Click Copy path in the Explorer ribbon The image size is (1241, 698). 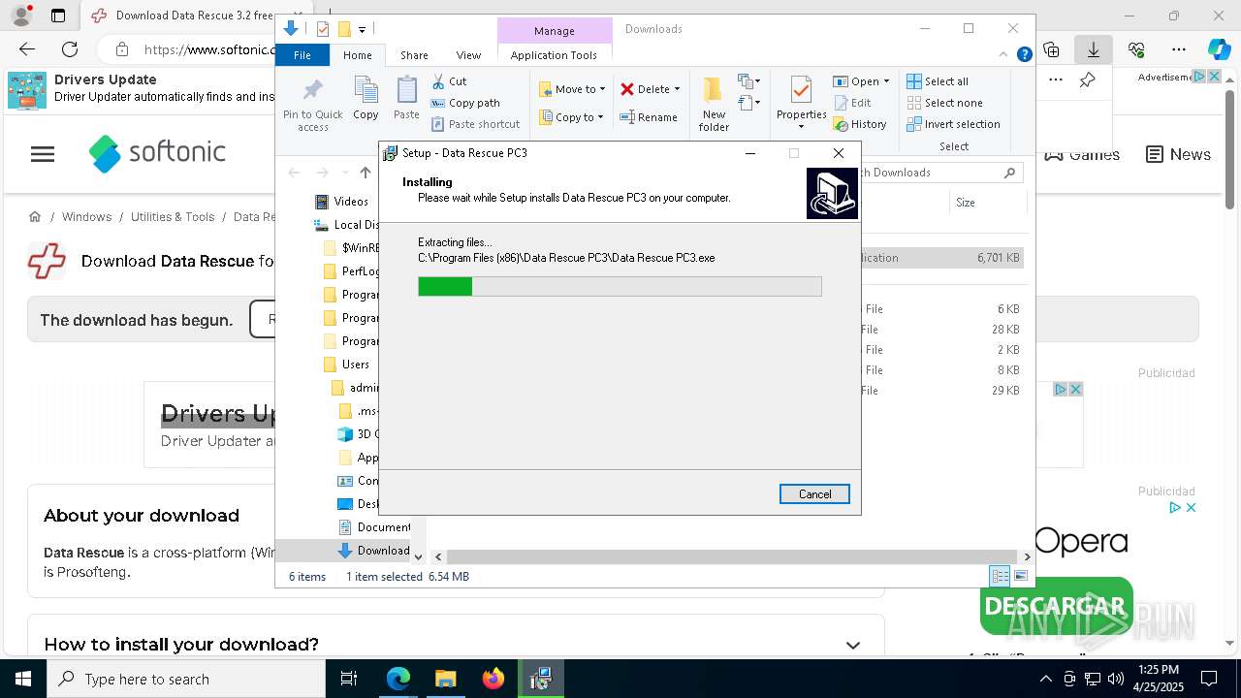click(465, 103)
